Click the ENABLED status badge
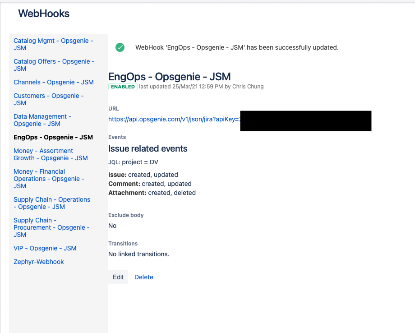 point(123,87)
